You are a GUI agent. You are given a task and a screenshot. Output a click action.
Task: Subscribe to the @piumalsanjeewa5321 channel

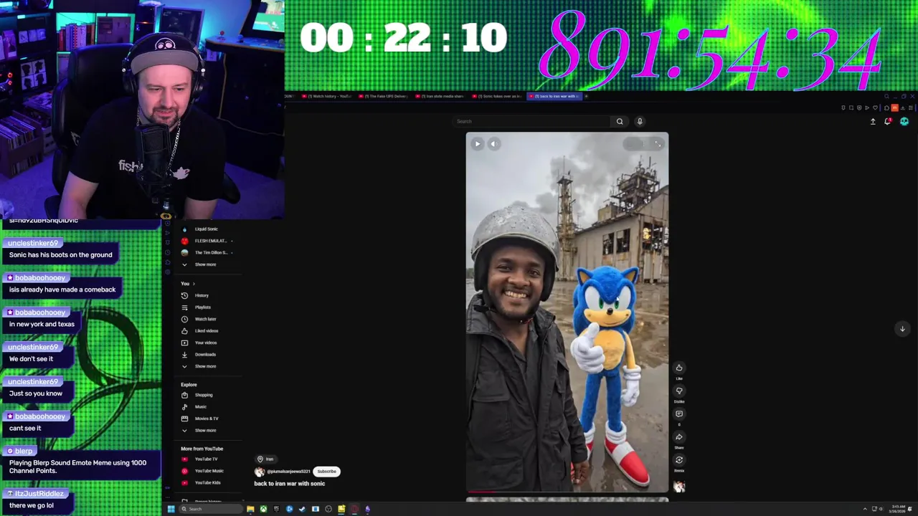click(326, 472)
